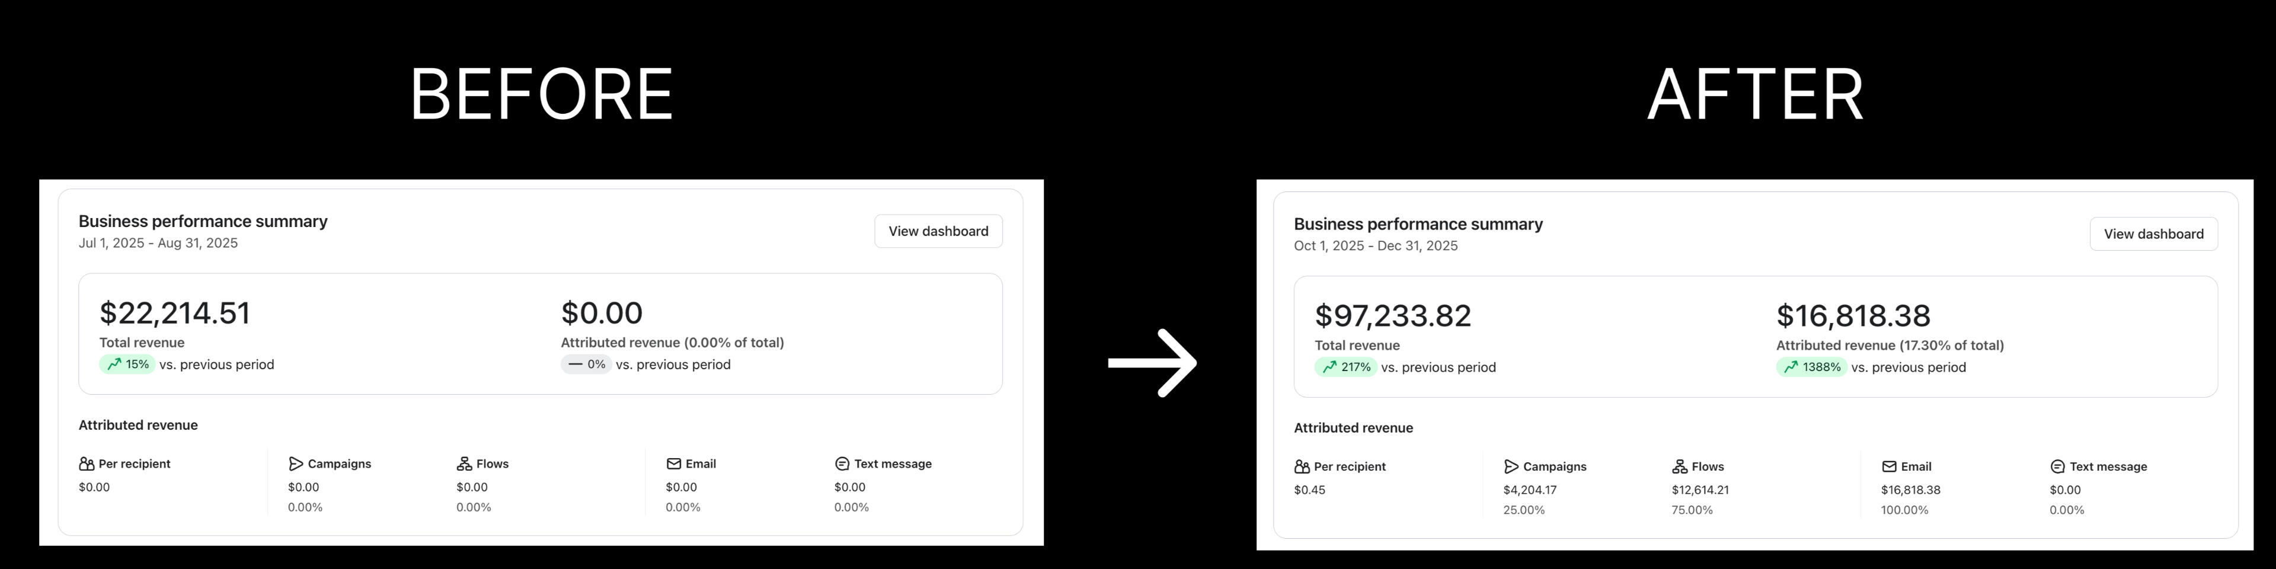Click the Text message icon in AFTER panel
This screenshot has width=2276, height=569.
pos(2057,466)
